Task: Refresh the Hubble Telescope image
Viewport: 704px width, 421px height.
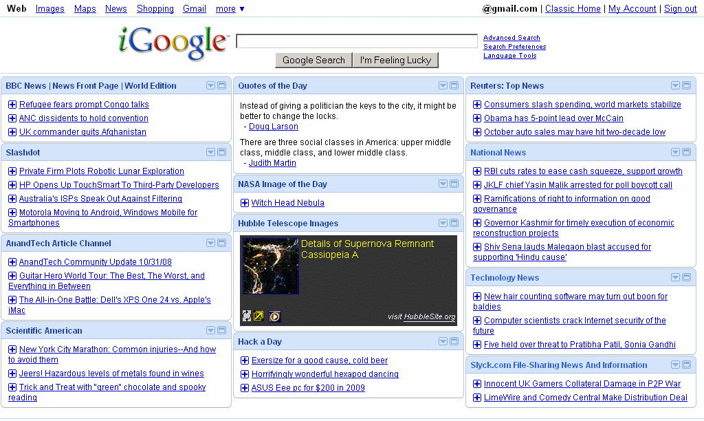Action: 247,316
